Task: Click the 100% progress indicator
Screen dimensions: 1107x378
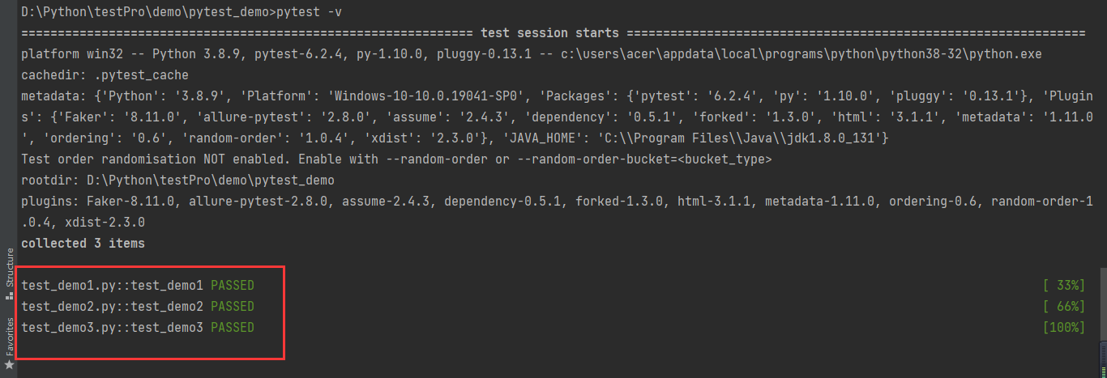Action: tap(1064, 327)
